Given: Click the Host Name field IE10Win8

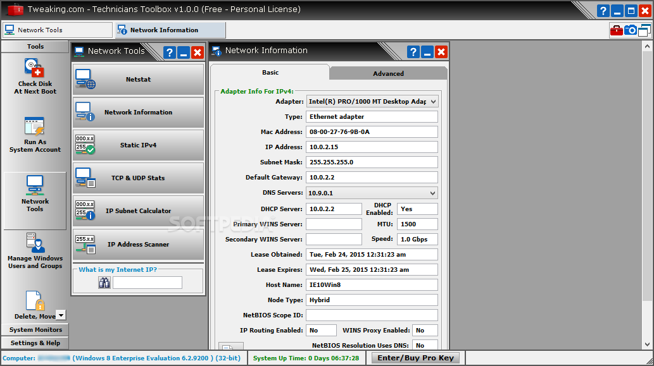Looking at the screenshot, I should click(372, 285).
